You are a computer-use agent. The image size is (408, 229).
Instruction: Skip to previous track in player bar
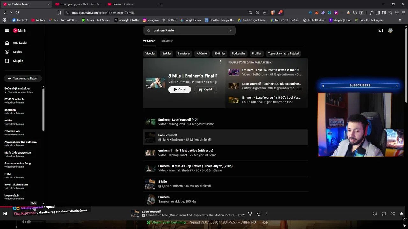pos(5,214)
